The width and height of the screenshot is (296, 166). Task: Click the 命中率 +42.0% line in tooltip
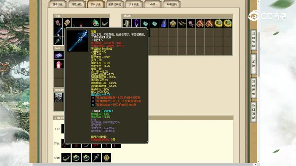pos(99,72)
